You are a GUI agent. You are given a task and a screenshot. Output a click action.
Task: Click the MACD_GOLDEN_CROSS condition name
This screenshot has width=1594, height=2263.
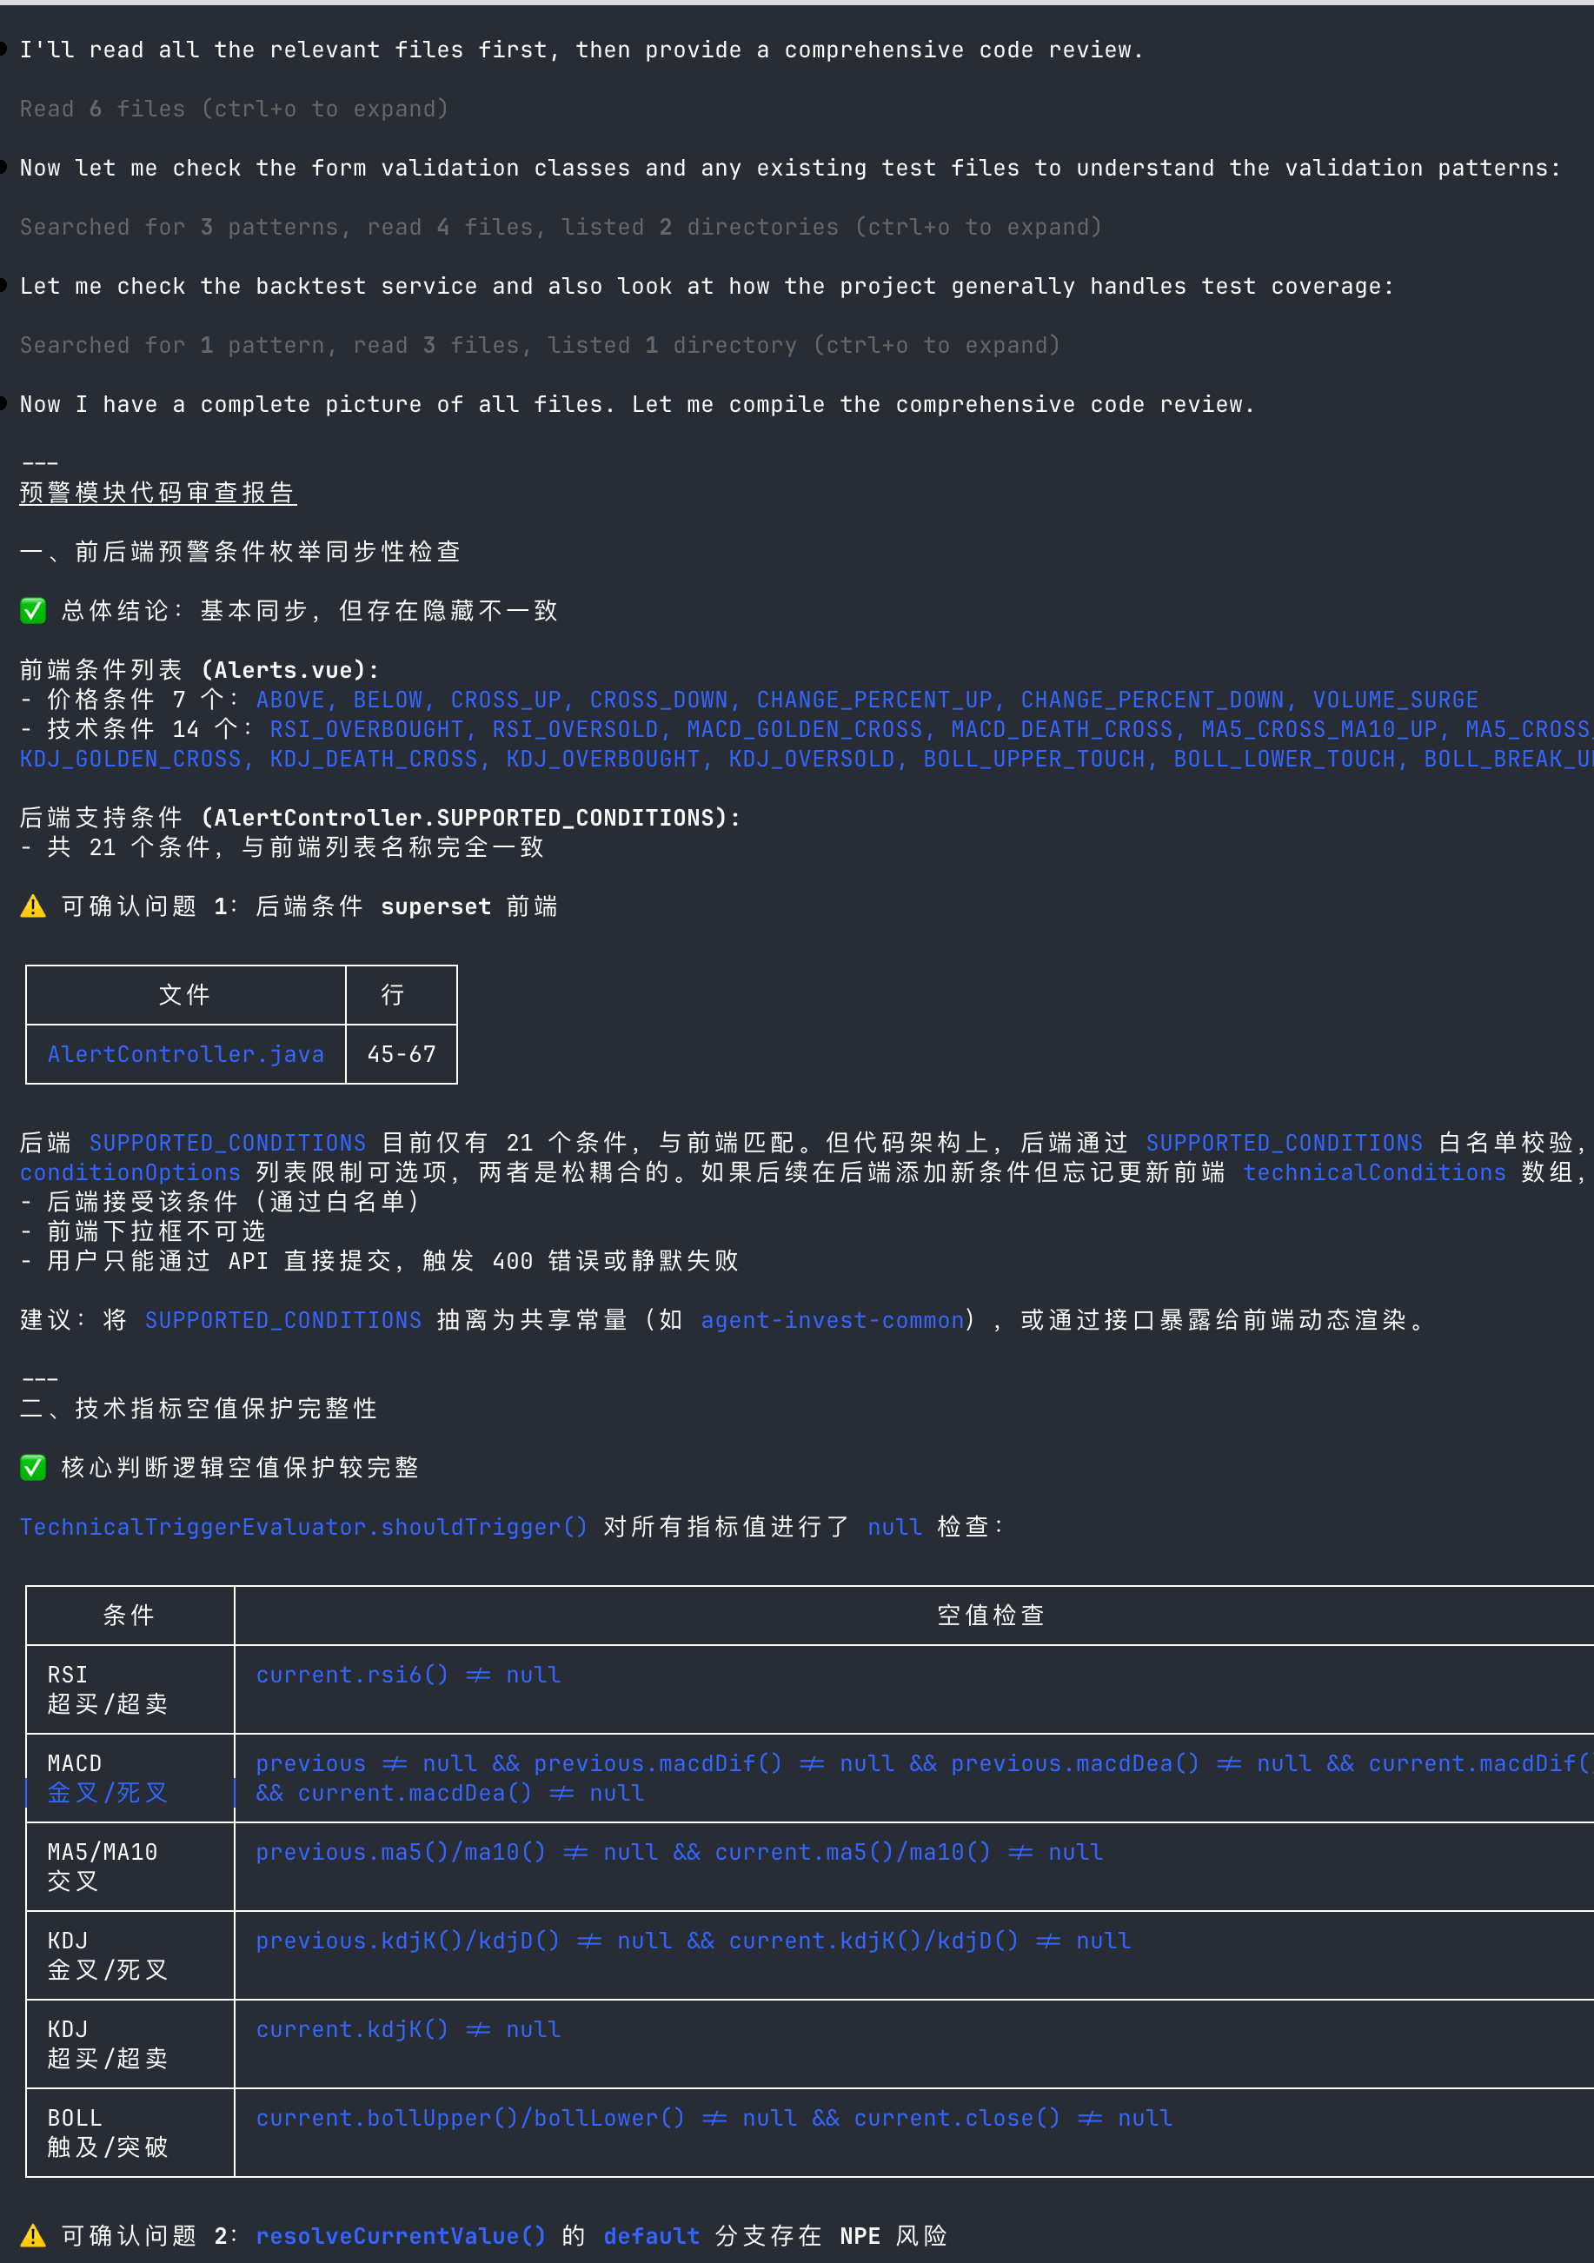click(x=805, y=729)
